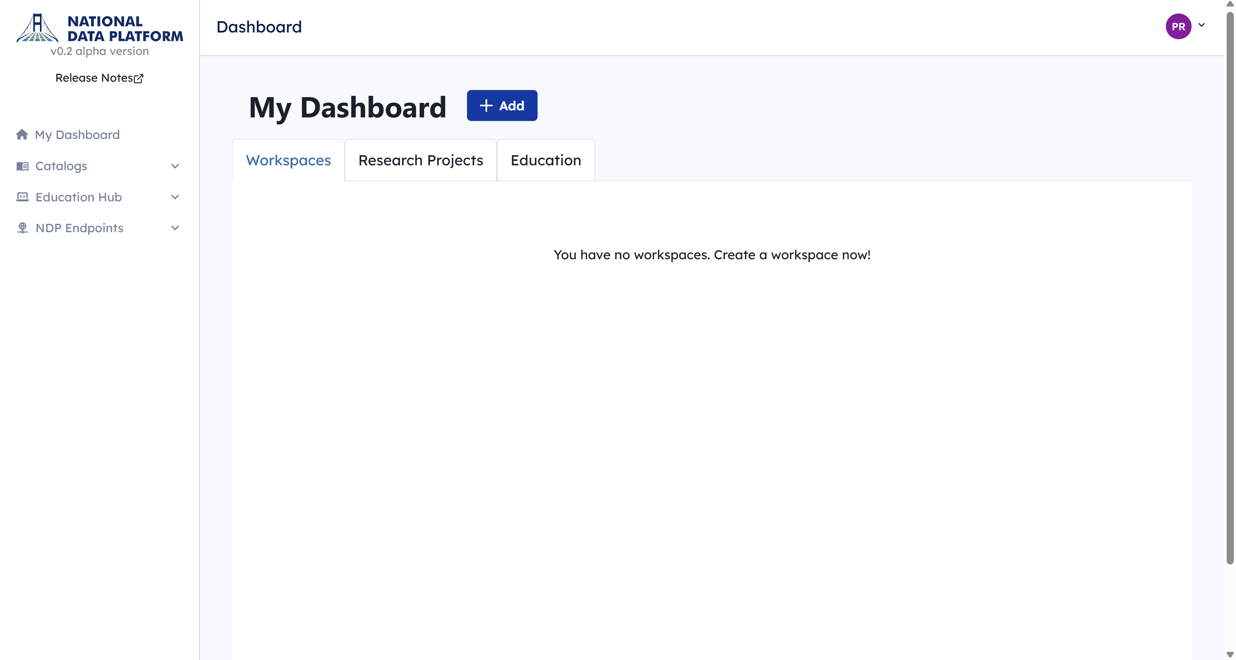Click the vertical page scrollbar thumb
Screen dimensions: 1236x660
pos(1230,288)
